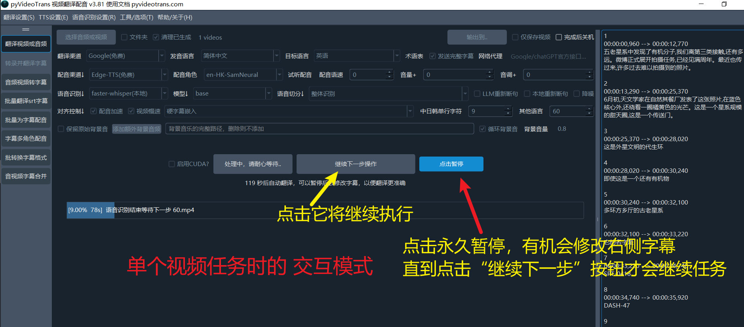This screenshot has height=327, width=744.
Task: Open the 翻译渠道 Google(免费) dropdown
Action: tap(162, 56)
